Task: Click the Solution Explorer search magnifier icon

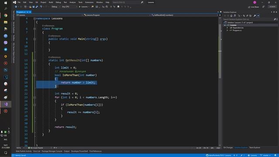Action: 275,19
